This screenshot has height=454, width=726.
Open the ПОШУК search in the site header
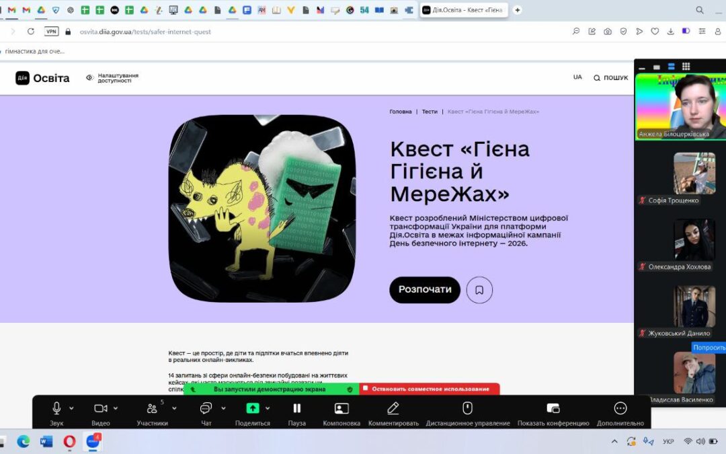(610, 77)
